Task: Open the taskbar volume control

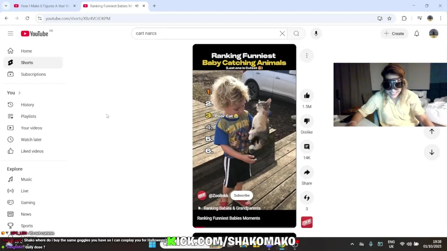Action: click(x=409, y=244)
